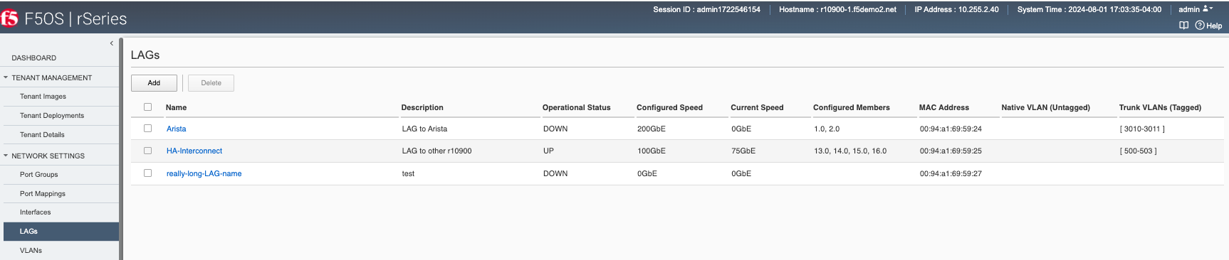Open the Arista LAG link
Viewport: 1229px width, 260px height.
pos(177,129)
